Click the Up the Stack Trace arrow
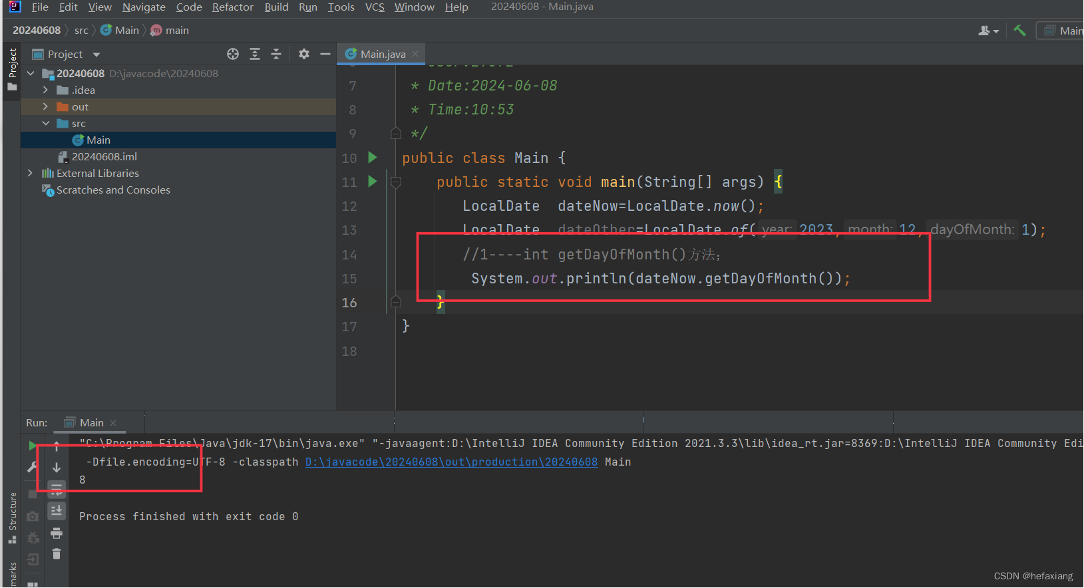Image resolution: width=1084 pixels, height=588 pixels. 57,446
